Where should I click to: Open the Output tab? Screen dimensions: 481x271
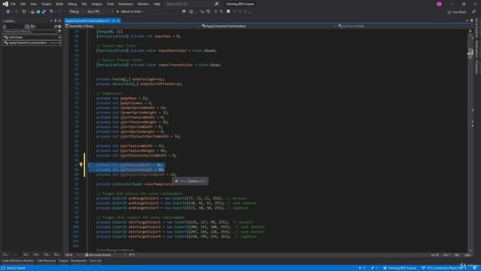[x=63, y=261]
